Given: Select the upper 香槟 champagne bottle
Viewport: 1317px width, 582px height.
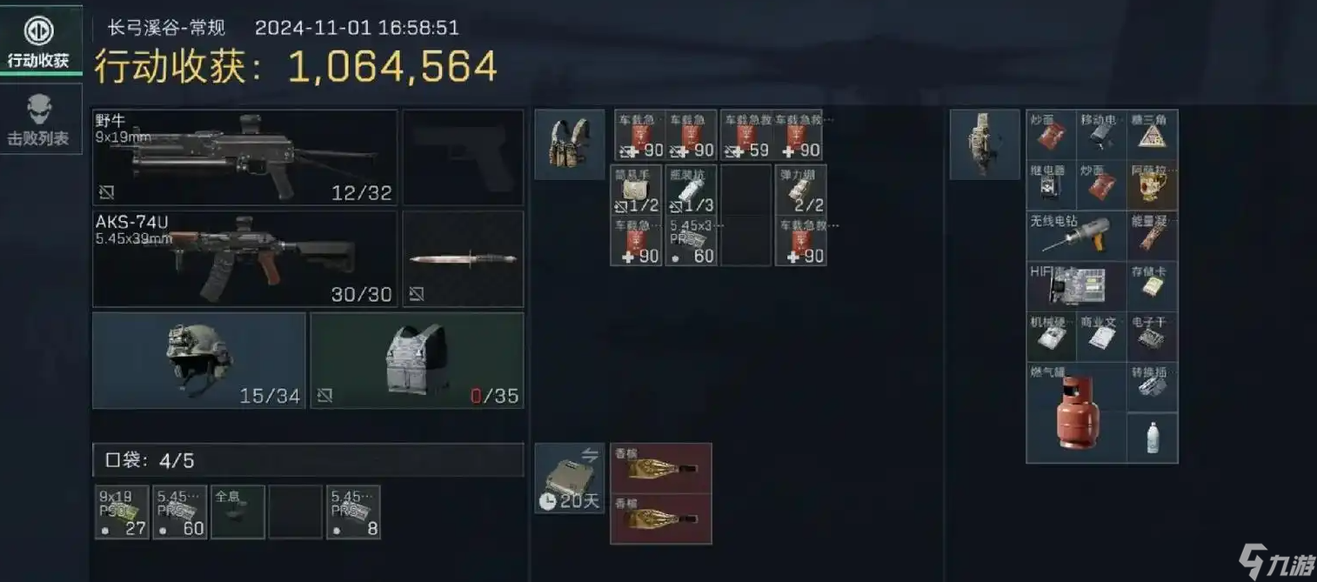Looking at the screenshot, I should (661, 468).
